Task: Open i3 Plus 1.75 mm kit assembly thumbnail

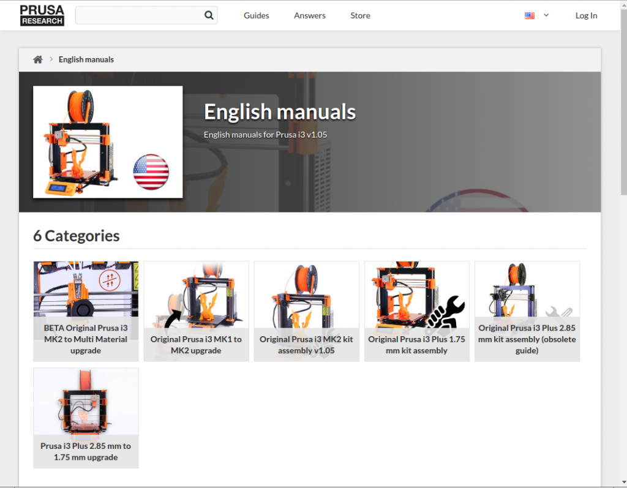Action: coord(417,311)
